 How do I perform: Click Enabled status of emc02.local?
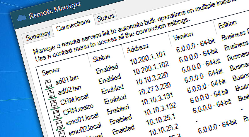pyautogui.click(x=121, y=120)
